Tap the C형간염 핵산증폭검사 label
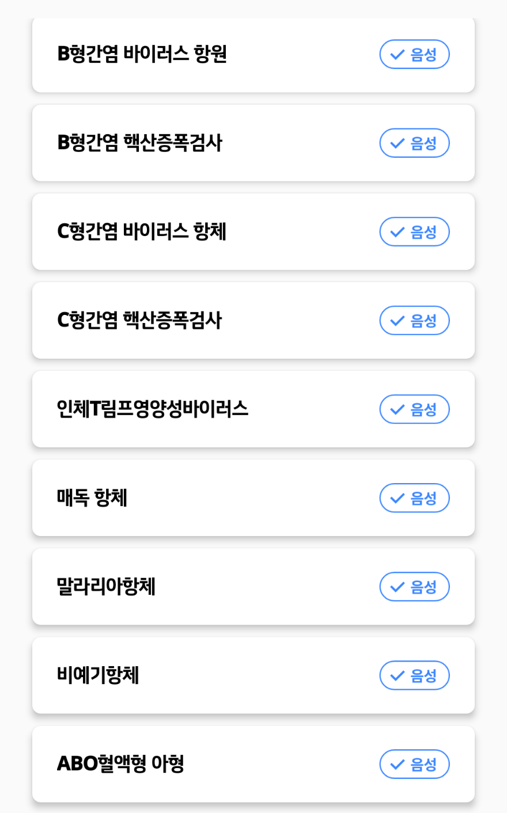This screenshot has height=813, width=507. click(139, 320)
